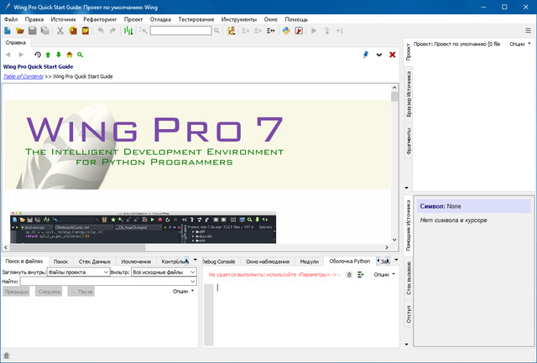Click the New File toolbar icon
Viewport: 537px width, 363px height.
pyautogui.click(x=8, y=31)
